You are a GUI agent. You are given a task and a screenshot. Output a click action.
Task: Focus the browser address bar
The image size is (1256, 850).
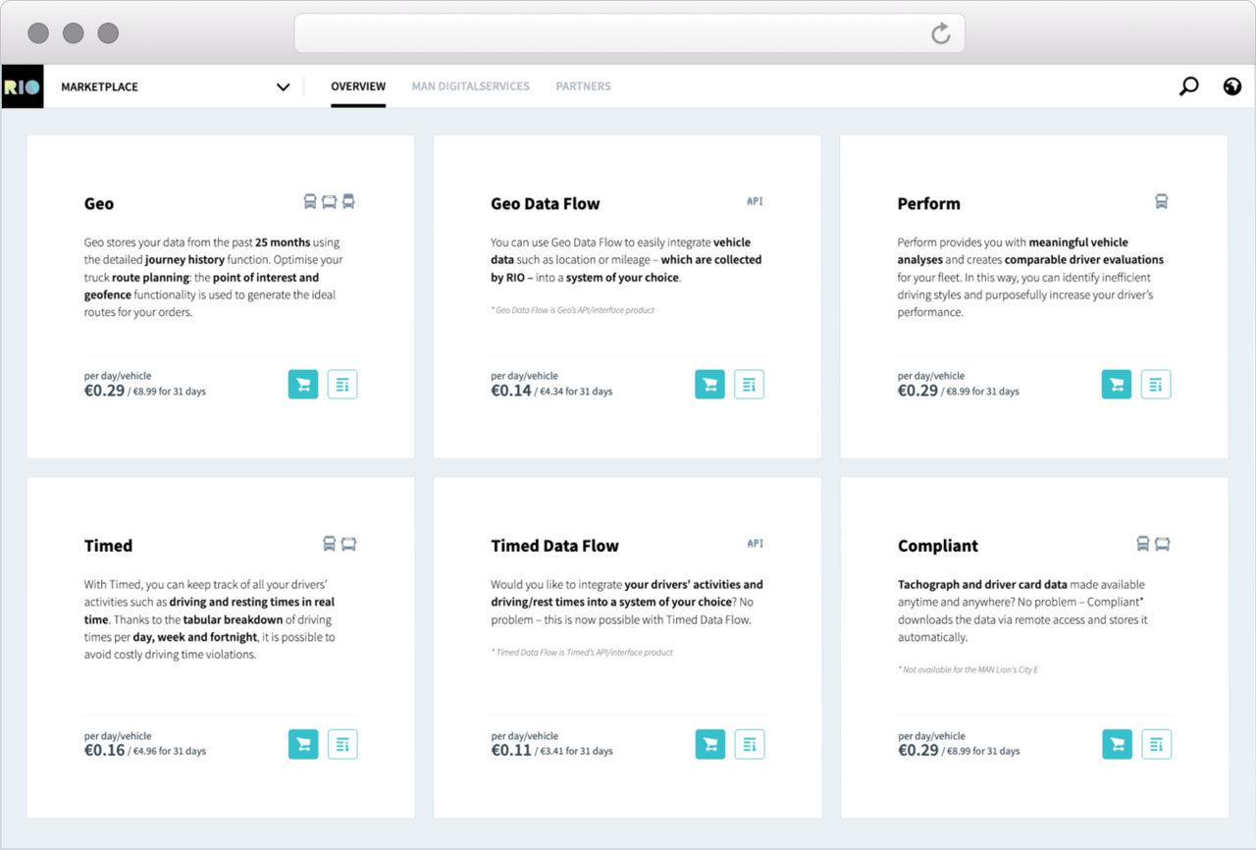point(629,34)
